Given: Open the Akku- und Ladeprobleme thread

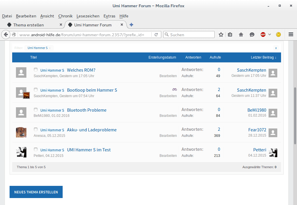Looking at the screenshot, I should coord(92,130).
